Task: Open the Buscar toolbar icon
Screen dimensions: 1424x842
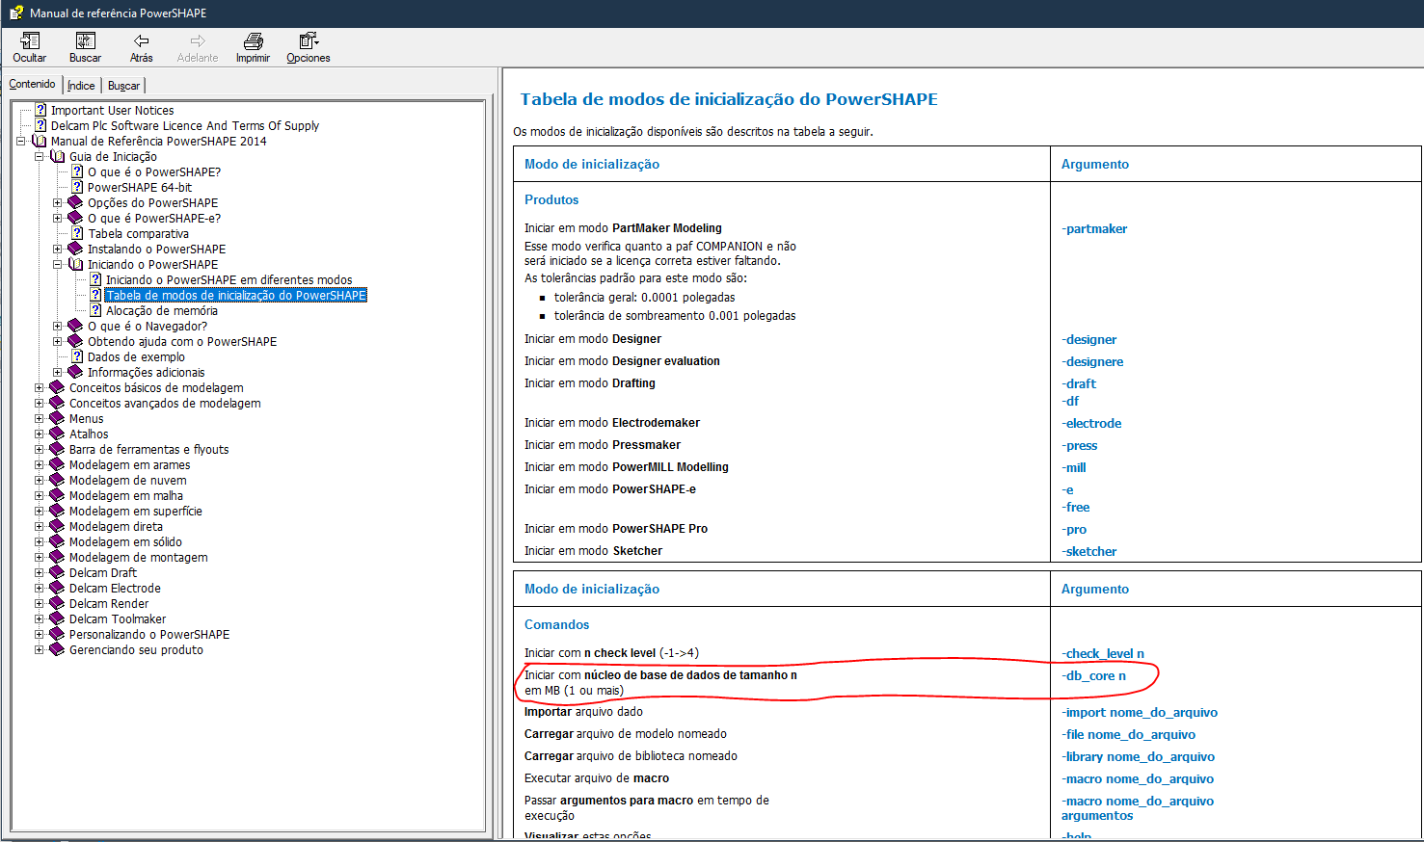Action: [x=85, y=46]
